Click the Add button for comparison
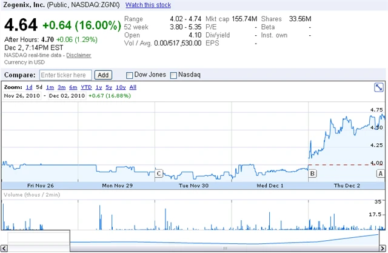The image size is (388, 253). [103, 75]
